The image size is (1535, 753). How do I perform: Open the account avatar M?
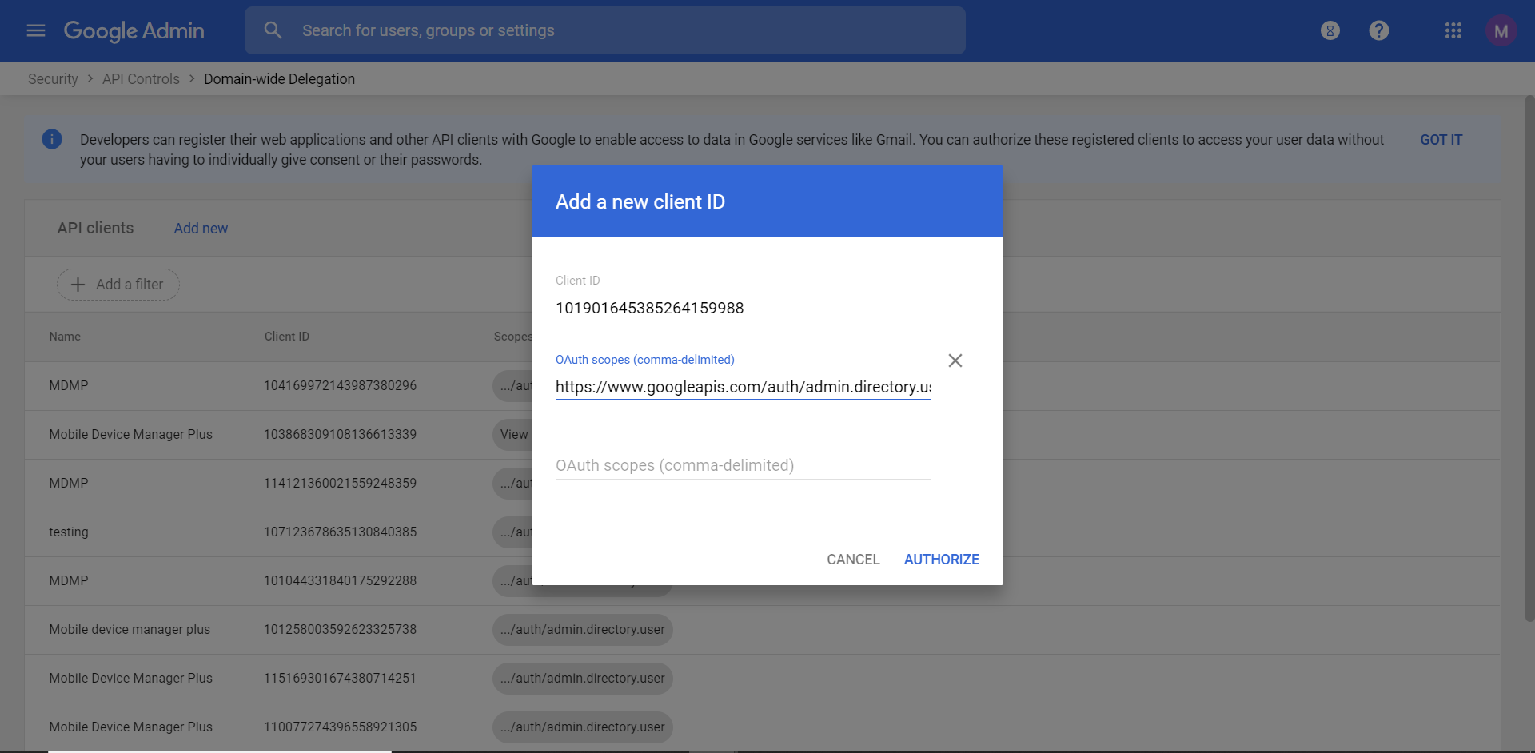pos(1501,30)
